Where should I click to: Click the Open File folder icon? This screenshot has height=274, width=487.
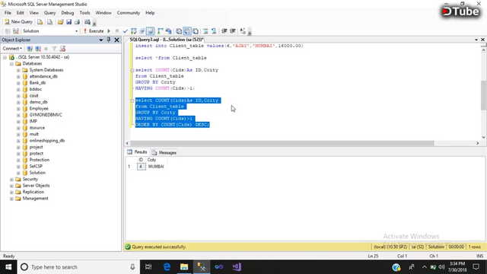pos(61,22)
